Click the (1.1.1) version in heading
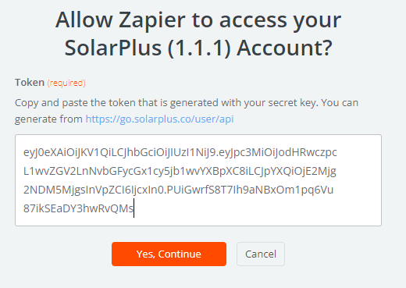The image size is (406, 288). click(199, 48)
